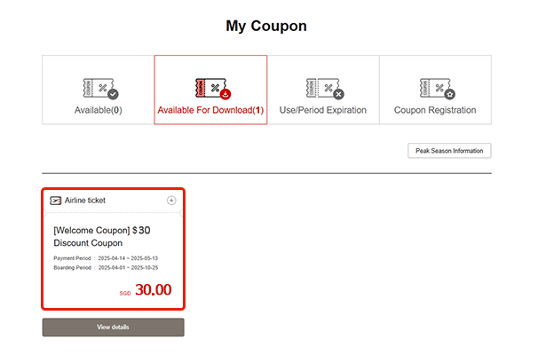Click the My Coupon page heading
Viewport: 538px width, 355px height.
(x=266, y=26)
